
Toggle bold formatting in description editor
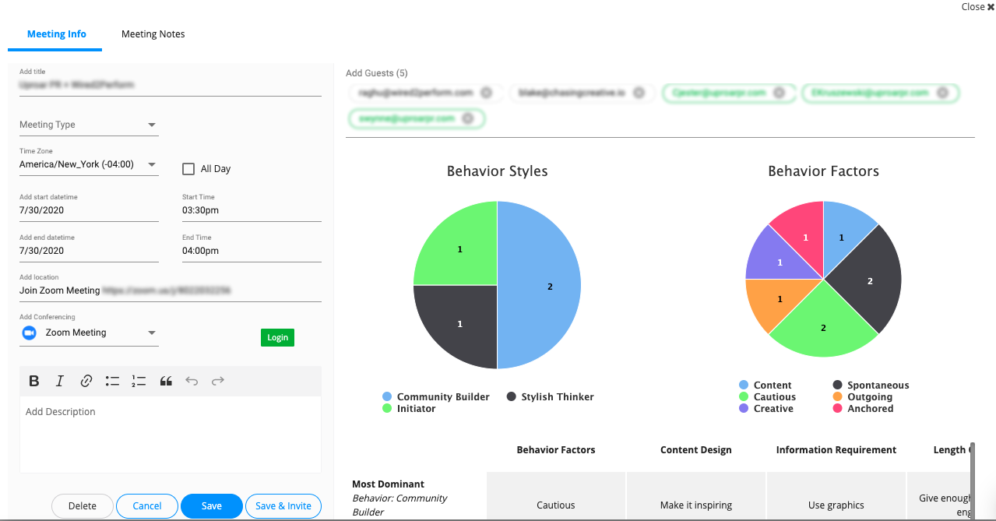(33, 381)
